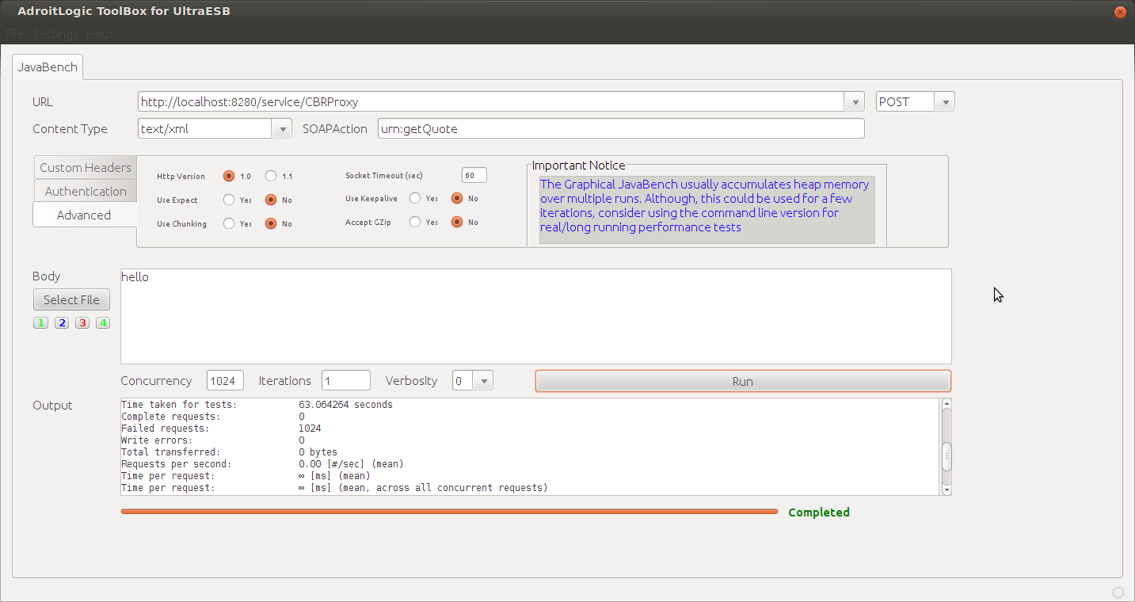
Task: Switch to the Authentication tab
Action: tap(86, 191)
